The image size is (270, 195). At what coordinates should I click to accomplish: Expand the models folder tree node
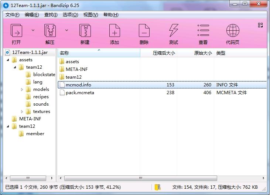click(22, 89)
